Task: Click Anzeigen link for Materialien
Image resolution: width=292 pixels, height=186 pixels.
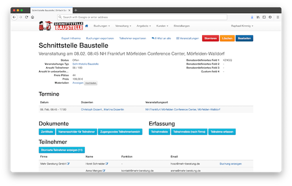Action: click(78, 83)
